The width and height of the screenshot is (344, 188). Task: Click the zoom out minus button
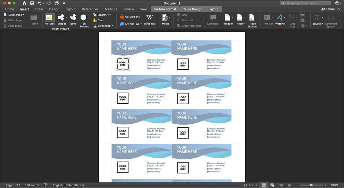[x=297, y=185]
